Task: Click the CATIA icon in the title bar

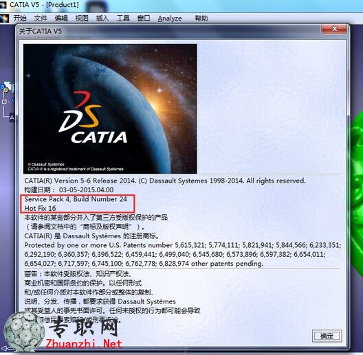Action: [3, 5]
